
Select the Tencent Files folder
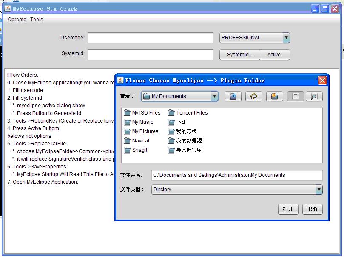pos(188,113)
